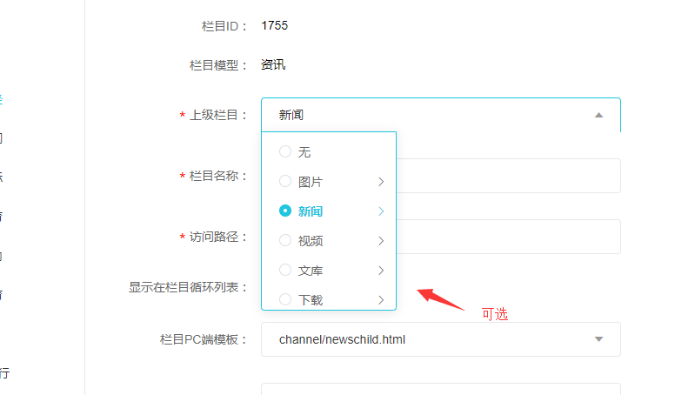The width and height of the screenshot is (695, 395).
Task: Select the 视频 radio button
Action: coord(285,241)
